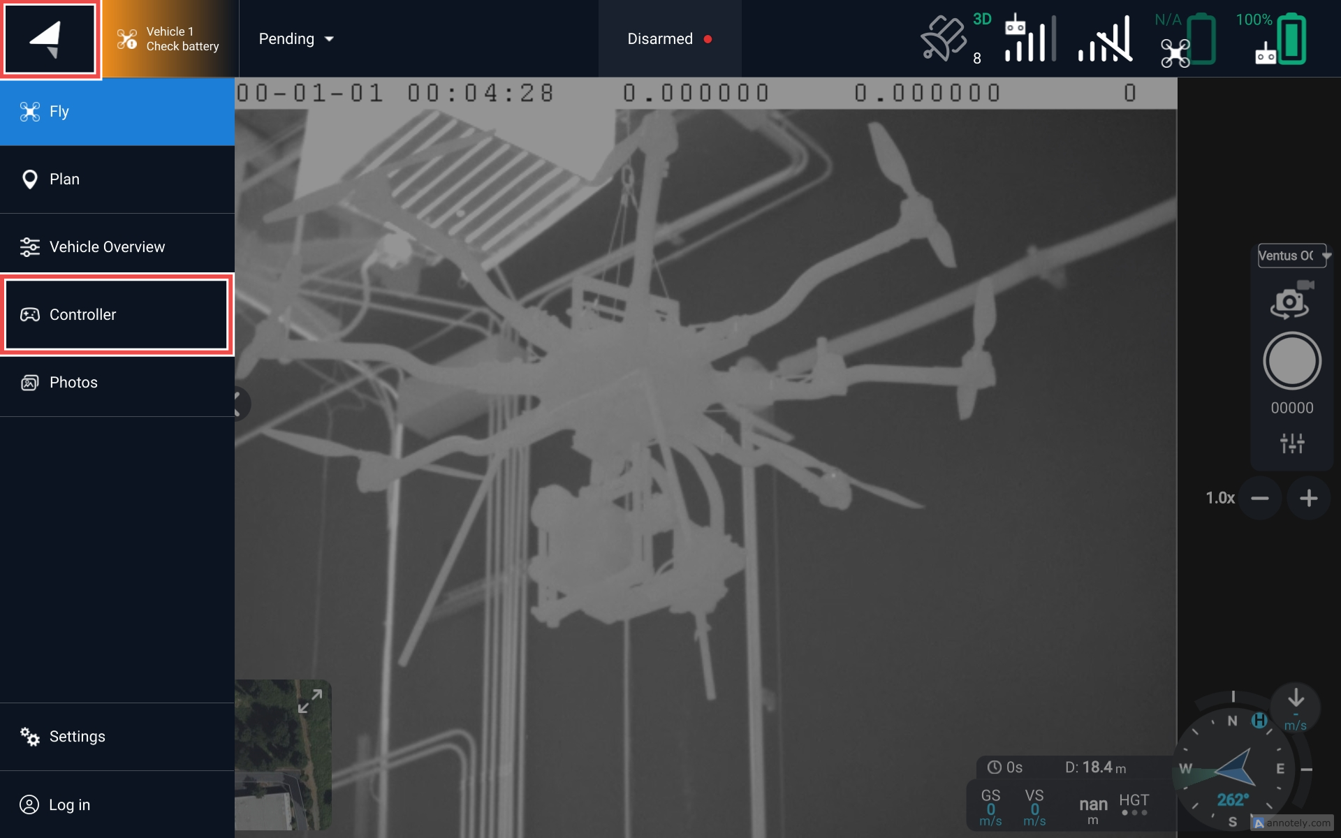Screen dimensions: 1341x838
Task: Open the Pending flight mode dropdown
Action: point(296,39)
